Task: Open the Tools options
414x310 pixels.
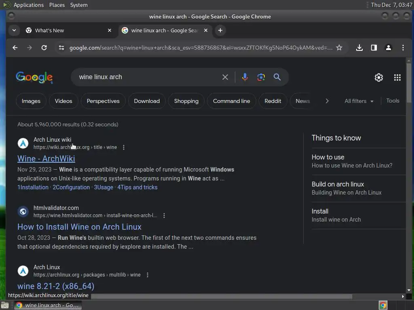Action: [393, 101]
